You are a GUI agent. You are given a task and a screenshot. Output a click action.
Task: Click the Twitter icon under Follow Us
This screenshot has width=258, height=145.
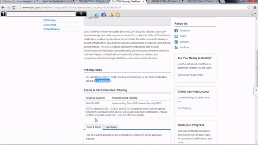(x=176, y=36)
